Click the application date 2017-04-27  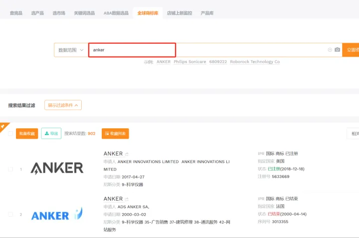click(133, 177)
